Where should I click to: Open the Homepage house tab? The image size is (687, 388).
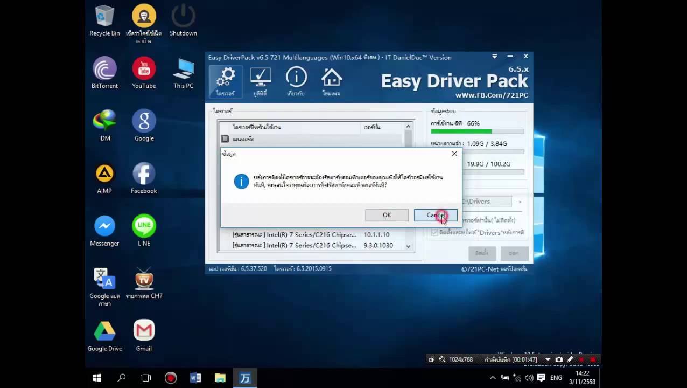click(x=332, y=82)
